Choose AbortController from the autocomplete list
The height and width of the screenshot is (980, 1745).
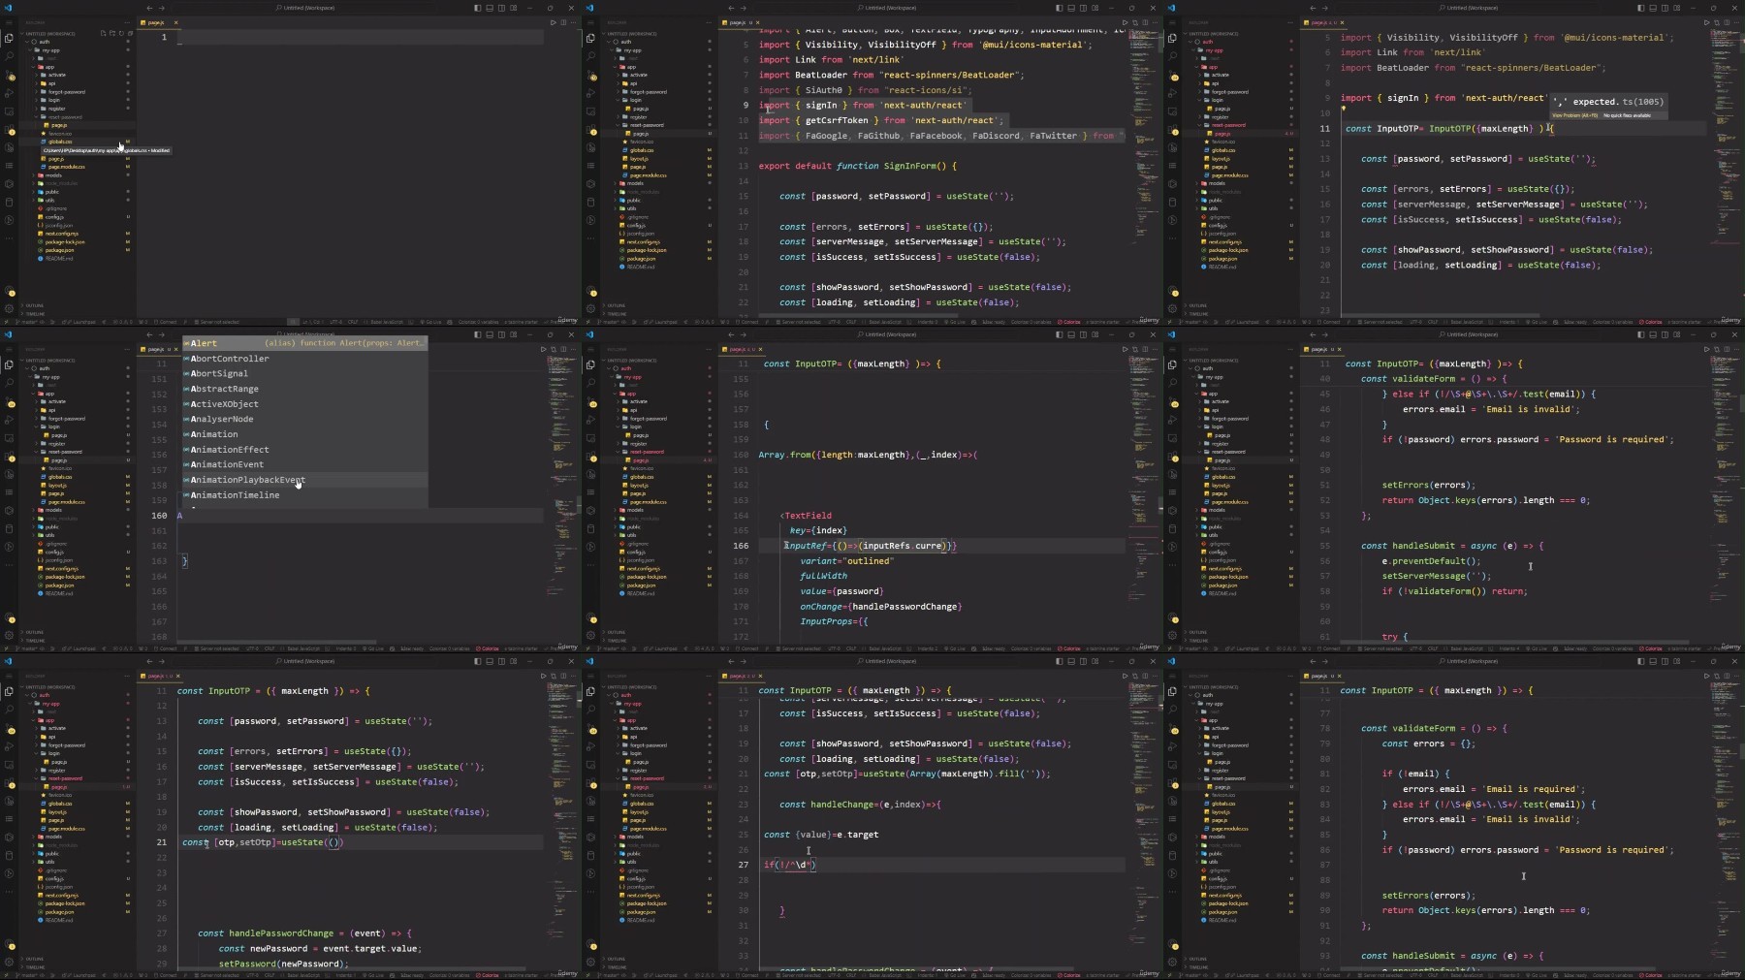click(x=230, y=359)
